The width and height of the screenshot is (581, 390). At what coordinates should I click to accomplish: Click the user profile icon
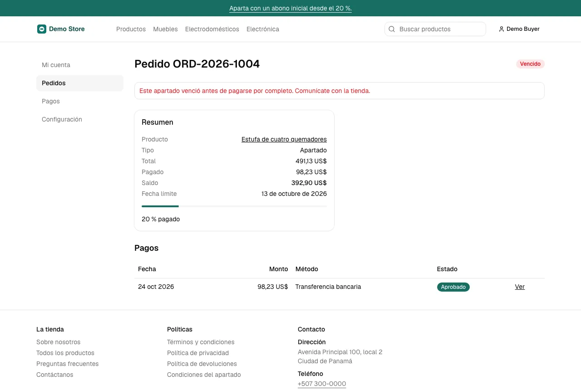coord(502,29)
